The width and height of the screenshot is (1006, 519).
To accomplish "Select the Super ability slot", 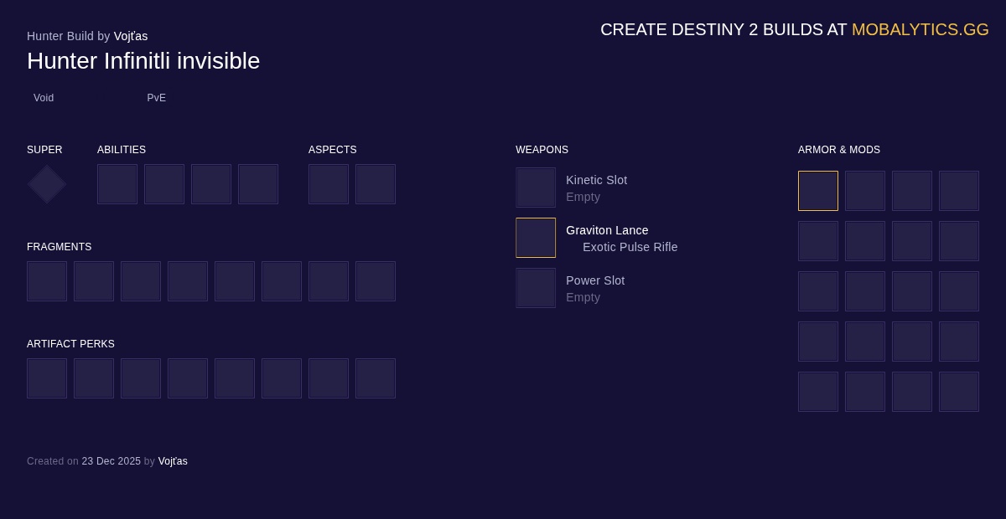I will coord(46,184).
